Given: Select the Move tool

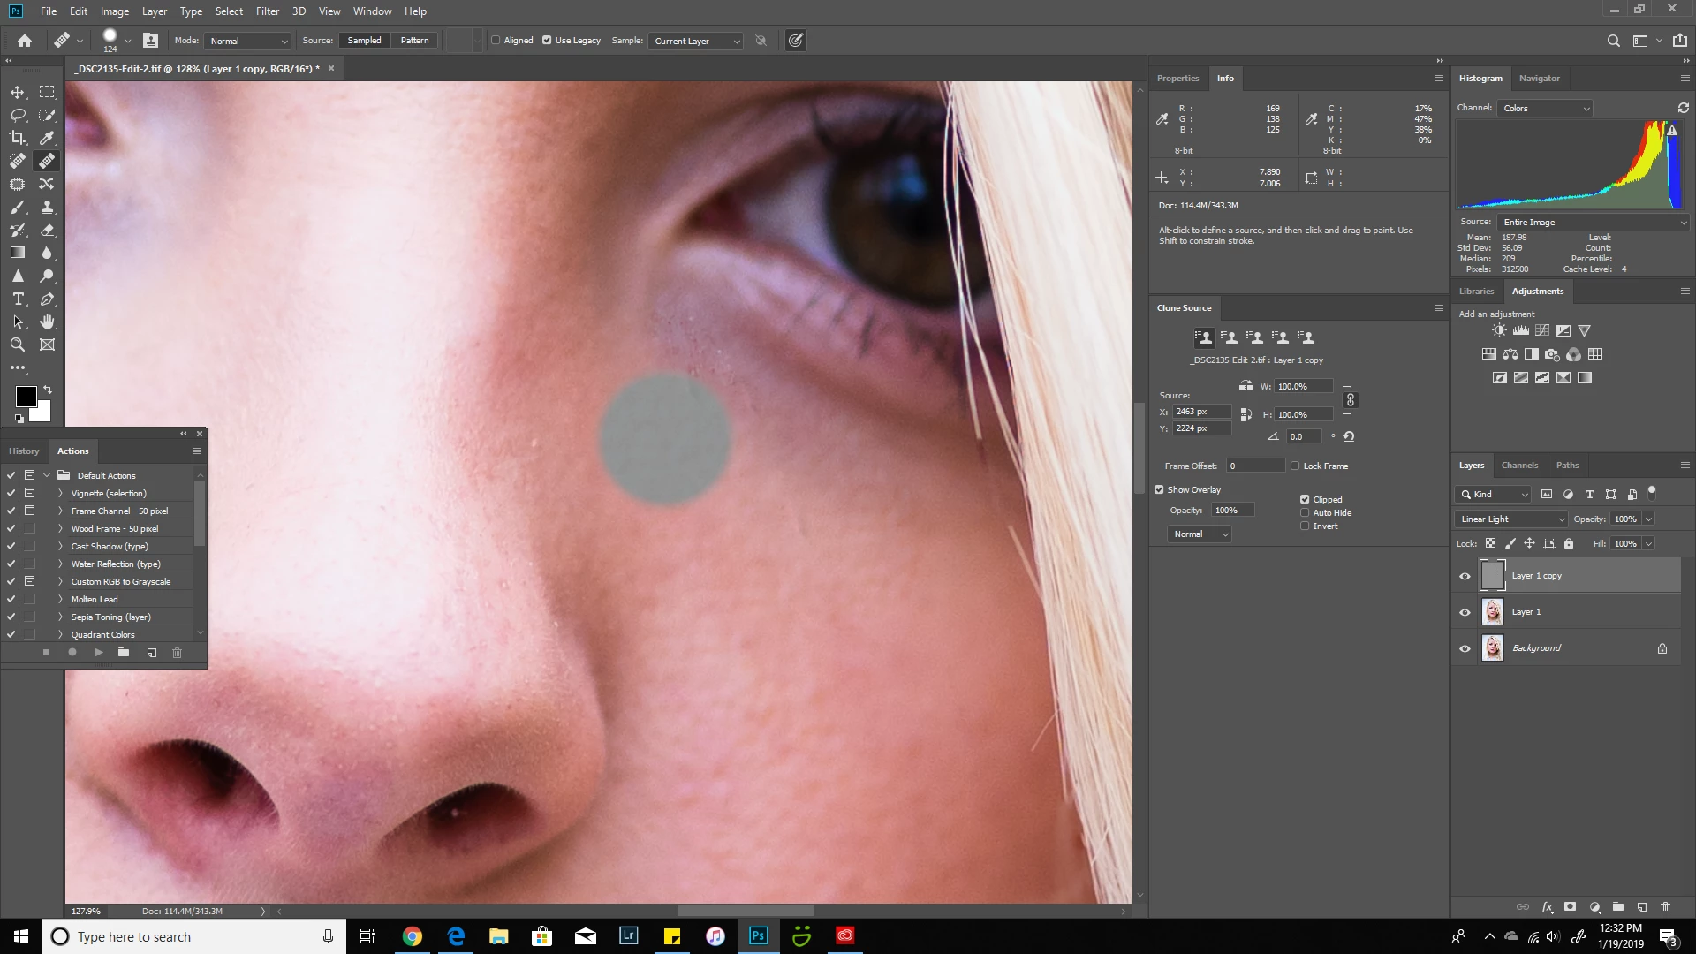Looking at the screenshot, I should (17, 92).
